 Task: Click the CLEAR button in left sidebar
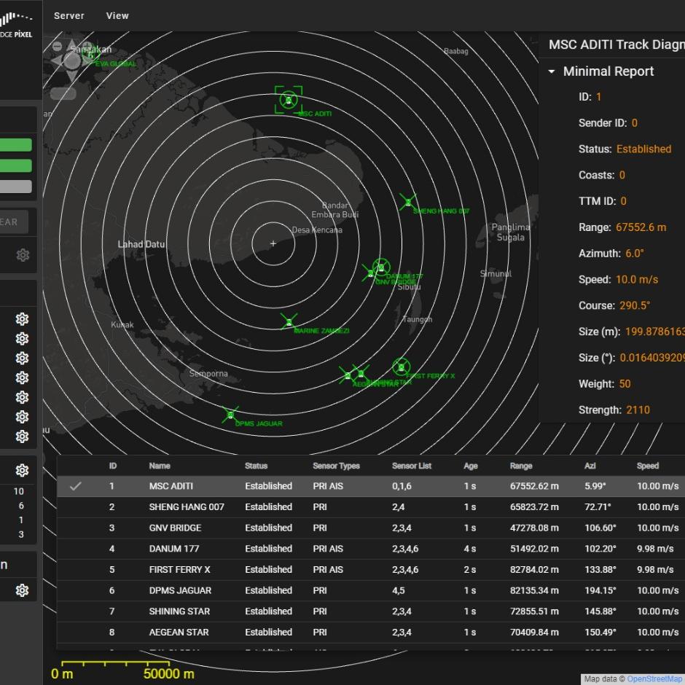tap(14, 222)
